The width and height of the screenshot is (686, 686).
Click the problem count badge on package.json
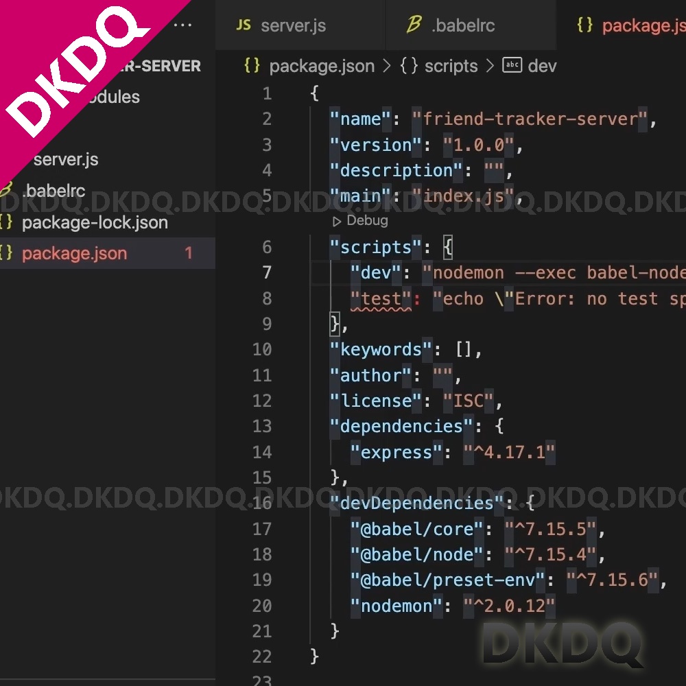[x=189, y=253]
